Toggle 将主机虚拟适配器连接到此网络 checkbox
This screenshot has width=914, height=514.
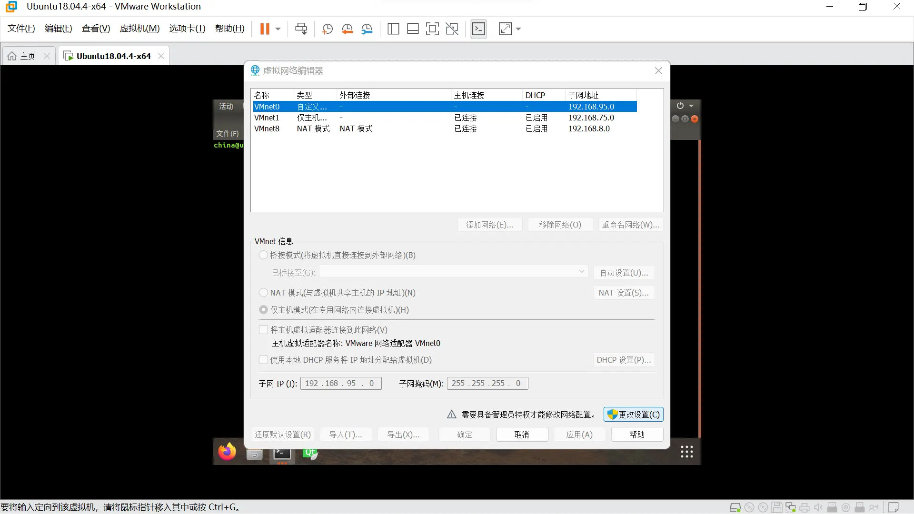point(263,330)
